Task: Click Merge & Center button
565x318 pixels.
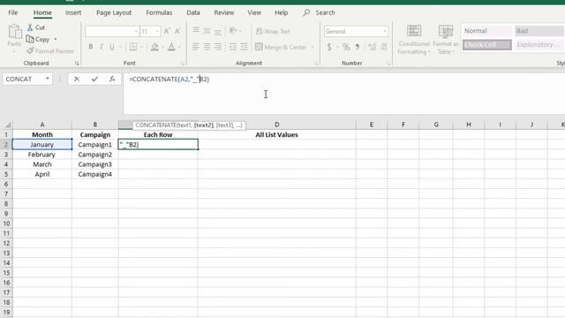Action: pos(281,47)
